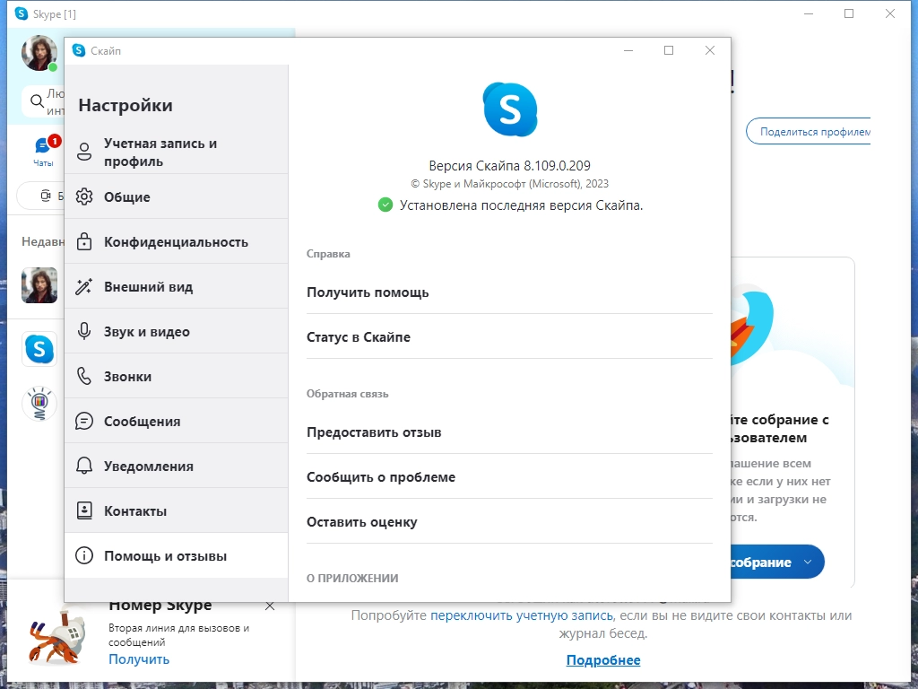Viewport: 918px width, 689px height.
Task: Open the lightbulb bot chat in recent list
Action: 39,403
